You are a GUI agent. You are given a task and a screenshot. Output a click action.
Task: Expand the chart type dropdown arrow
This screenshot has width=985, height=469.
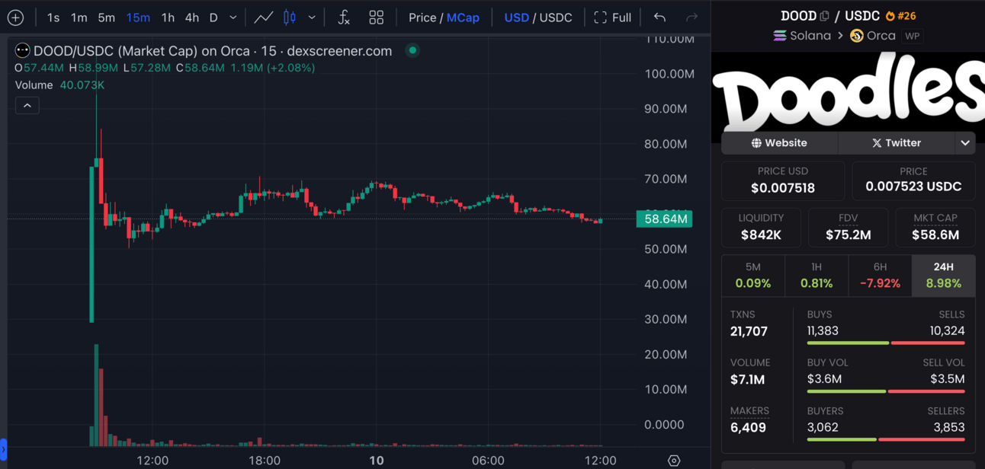pyautogui.click(x=312, y=17)
